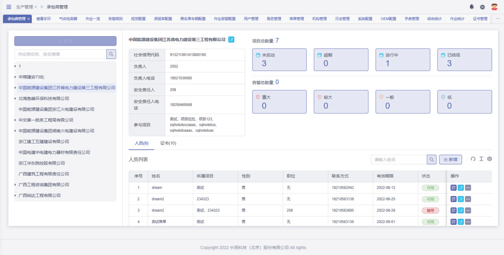Open the table column settings gear
Image resolution: width=504 pixels, height=255 pixels.
[x=490, y=159]
